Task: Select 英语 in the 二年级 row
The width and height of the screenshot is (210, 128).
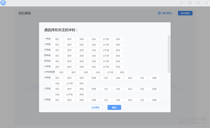Action: 82,45
